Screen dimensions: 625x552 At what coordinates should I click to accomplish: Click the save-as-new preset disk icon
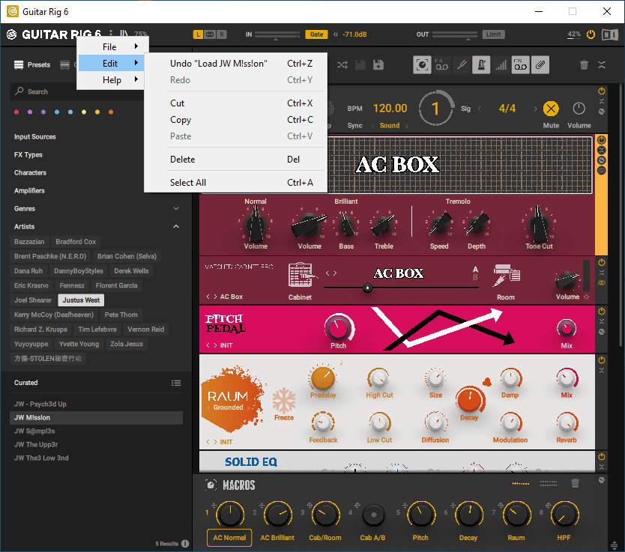(x=378, y=65)
